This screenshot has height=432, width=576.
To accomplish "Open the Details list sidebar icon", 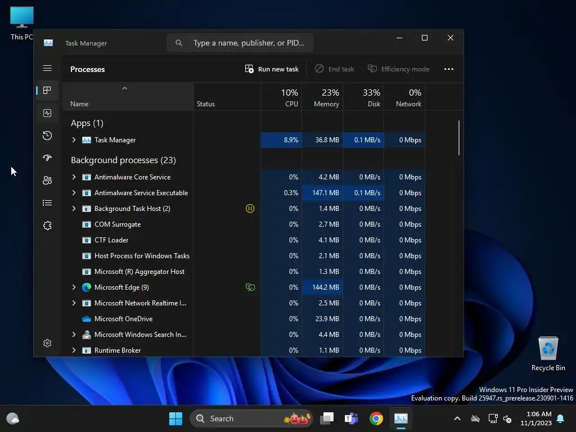I will point(47,202).
